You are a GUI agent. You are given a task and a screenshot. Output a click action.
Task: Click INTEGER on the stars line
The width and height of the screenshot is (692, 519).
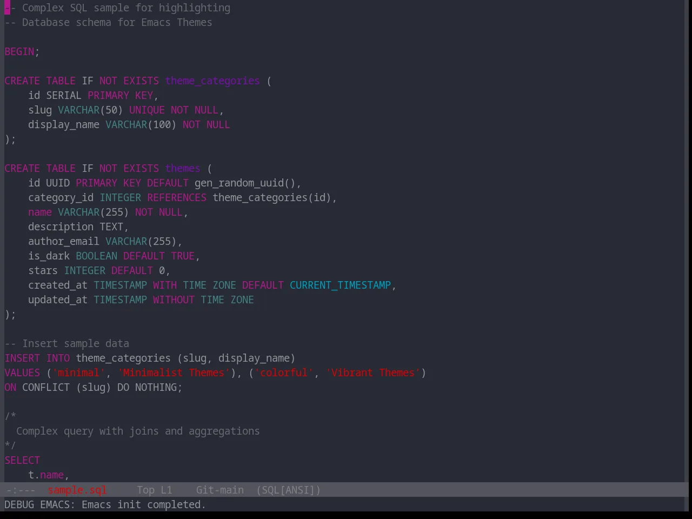(84, 270)
